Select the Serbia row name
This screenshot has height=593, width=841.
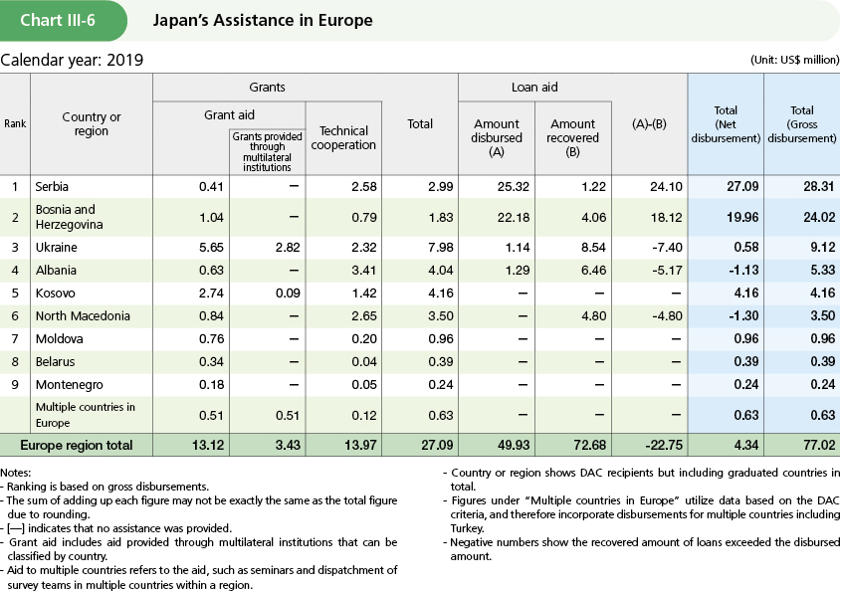(x=53, y=186)
